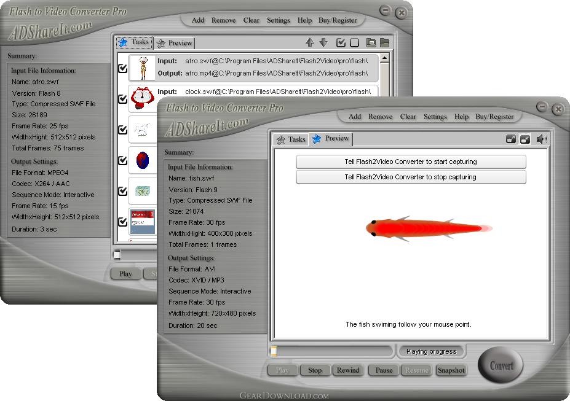Open Buy/Register in back window
The image size is (570, 401).
pyautogui.click(x=338, y=20)
